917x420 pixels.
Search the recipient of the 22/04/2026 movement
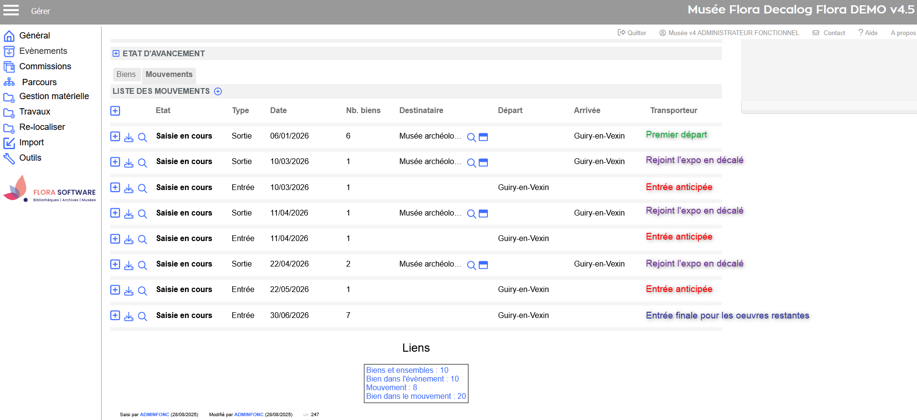472,265
